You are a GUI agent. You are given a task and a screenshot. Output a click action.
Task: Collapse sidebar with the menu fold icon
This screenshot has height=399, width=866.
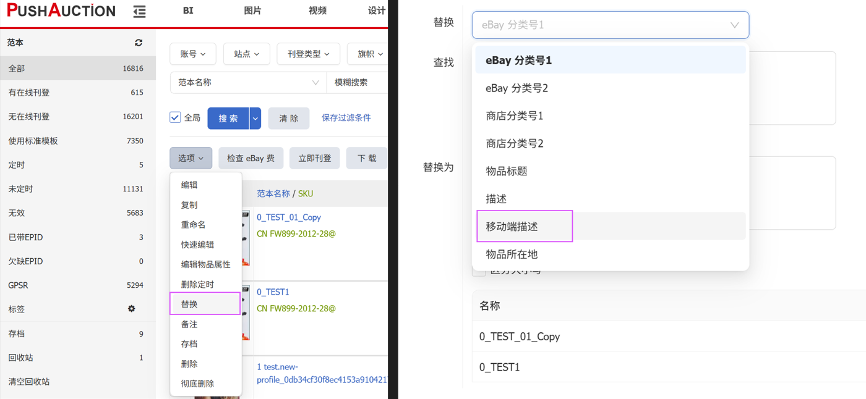(140, 11)
